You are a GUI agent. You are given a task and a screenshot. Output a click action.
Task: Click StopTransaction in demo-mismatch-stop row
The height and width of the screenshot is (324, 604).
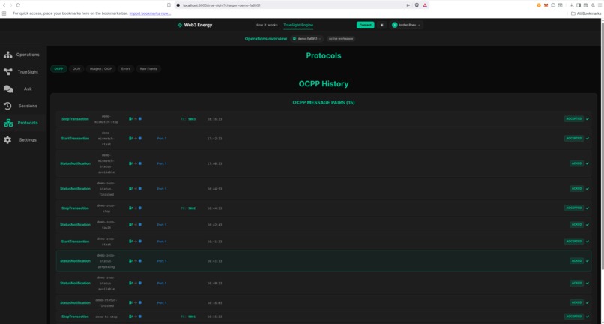coord(75,119)
